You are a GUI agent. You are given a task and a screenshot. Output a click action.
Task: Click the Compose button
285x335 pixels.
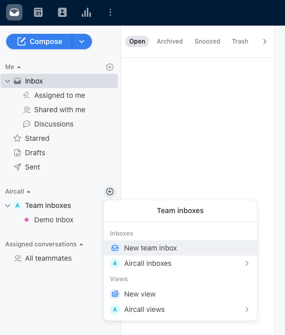(x=39, y=41)
